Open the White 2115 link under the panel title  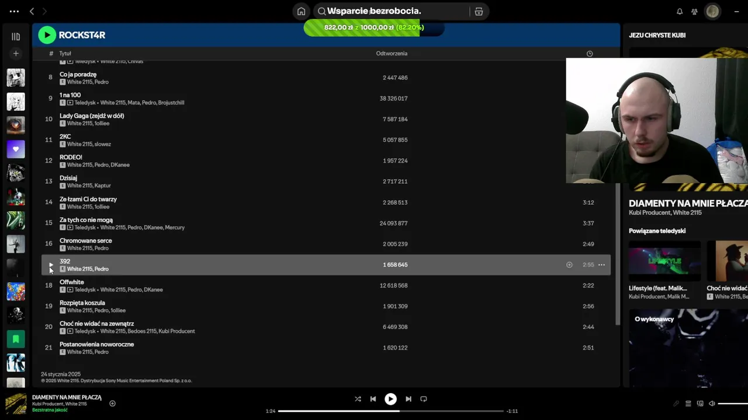coord(687,213)
